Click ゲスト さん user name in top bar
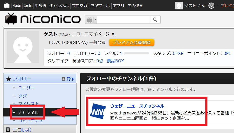This screenshot has width=234, height=133. [195, 6]
